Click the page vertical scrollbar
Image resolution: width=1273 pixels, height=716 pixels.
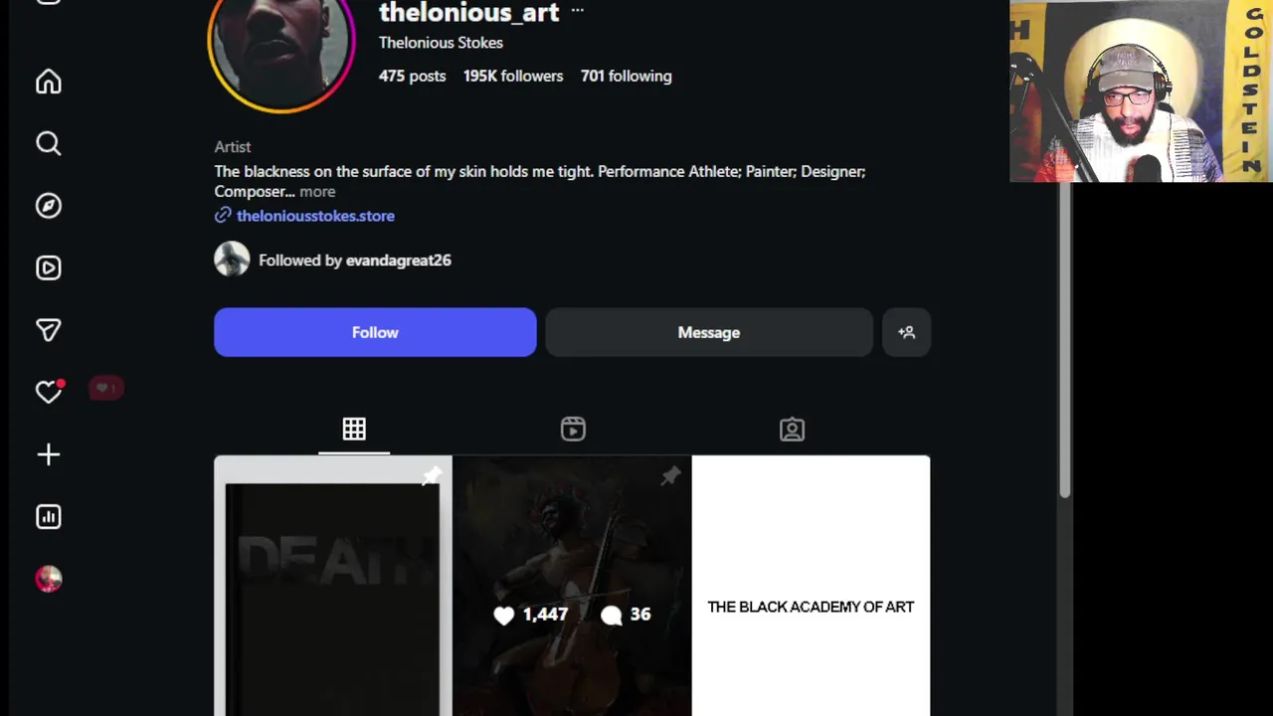pos(1064,340)
